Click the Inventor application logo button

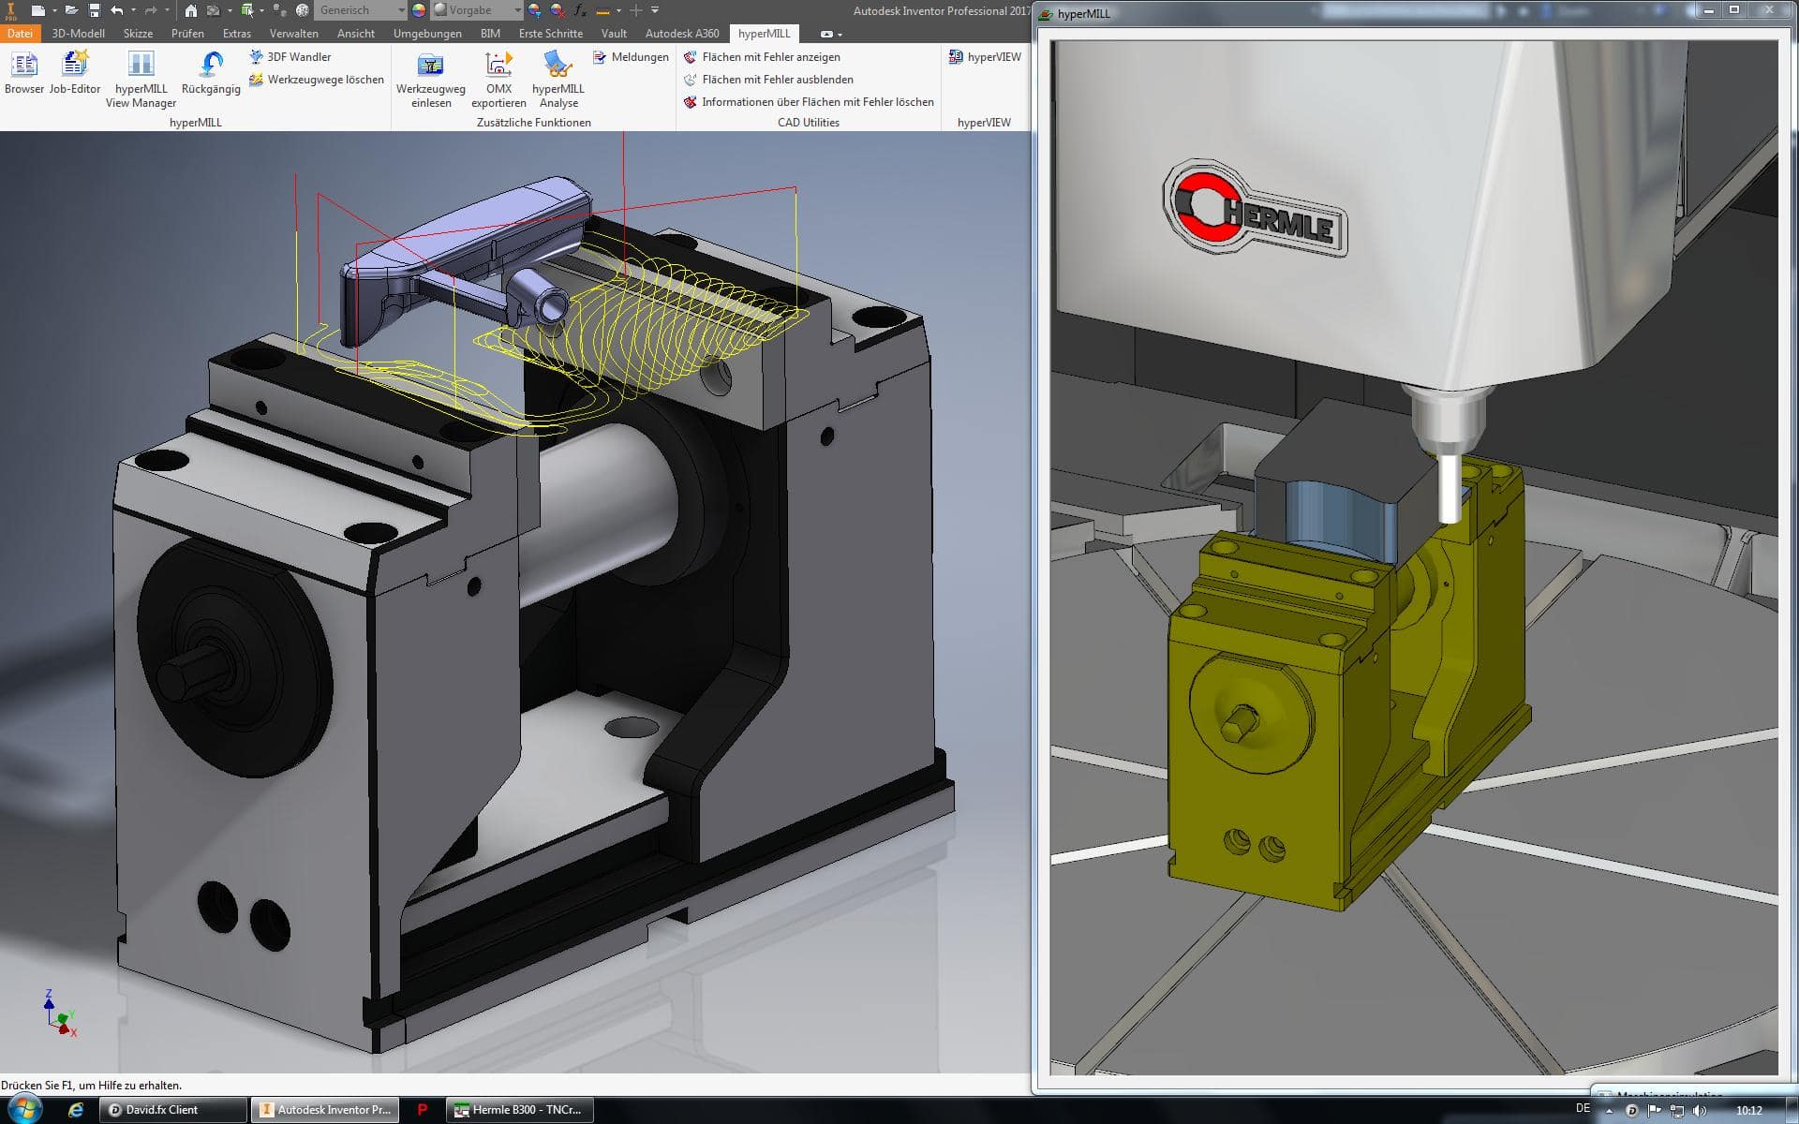pos(11,10)
